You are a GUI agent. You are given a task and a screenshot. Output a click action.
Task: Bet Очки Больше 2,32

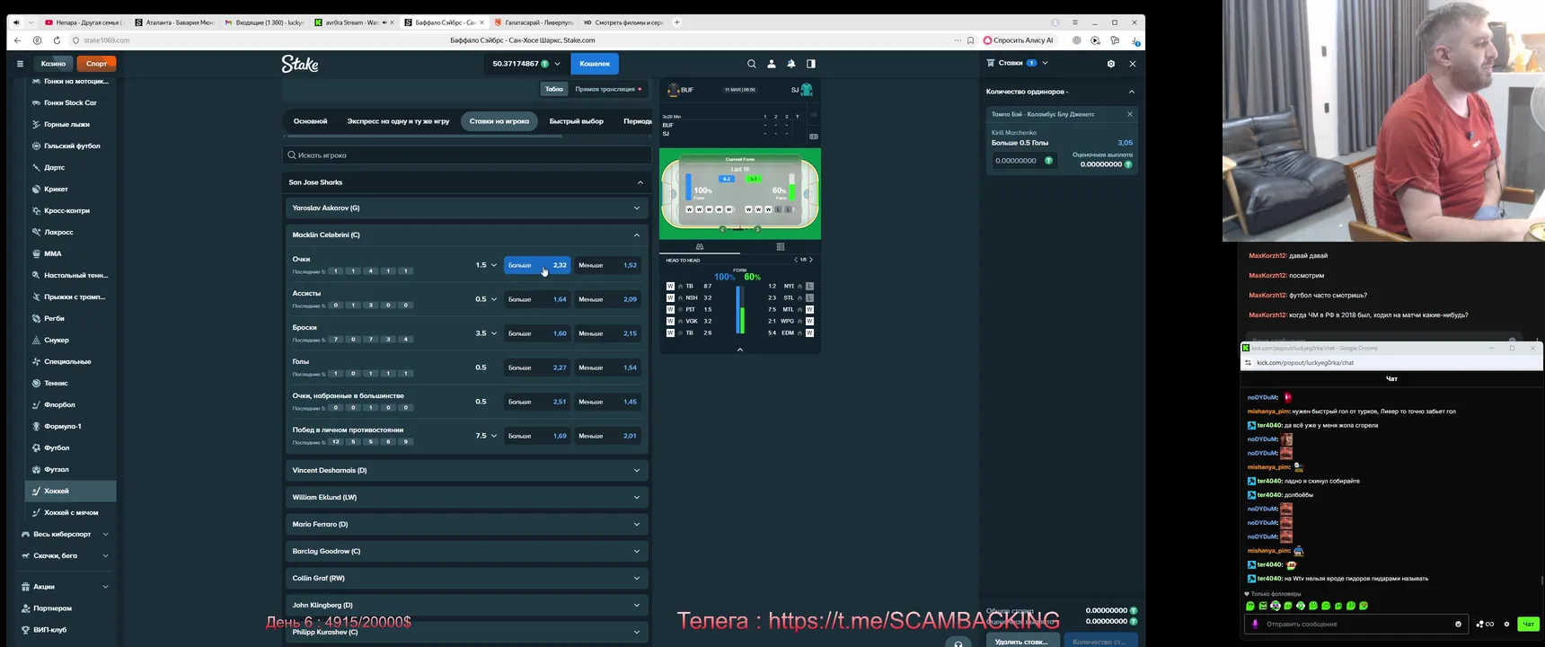[x=537, y=265]
